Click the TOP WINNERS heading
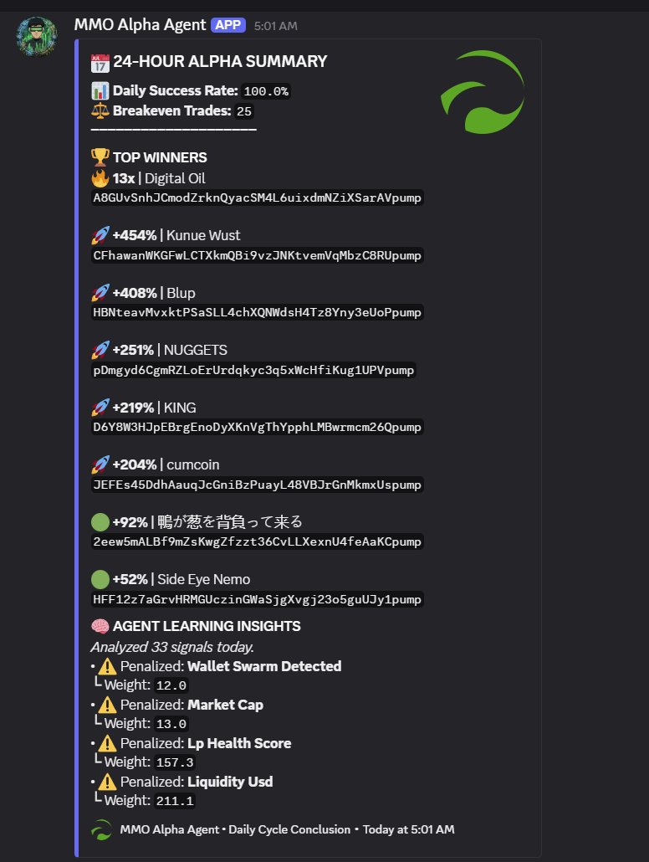The width and height of the screenshot is (649, 862). pos(160,158)
